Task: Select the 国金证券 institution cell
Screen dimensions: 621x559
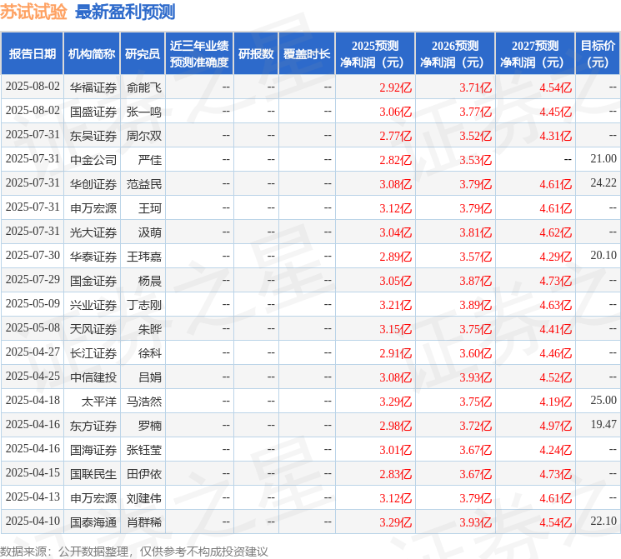Action: pyautogui.click(x=93, y=281)
